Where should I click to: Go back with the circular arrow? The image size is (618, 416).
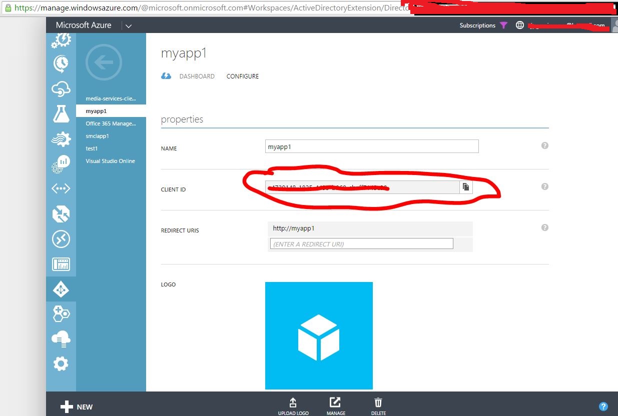pyautogui.click(x=104, y=62)
